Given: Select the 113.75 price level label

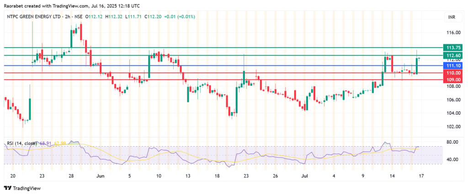Looking at the screenshot, I should click(453, 47).
